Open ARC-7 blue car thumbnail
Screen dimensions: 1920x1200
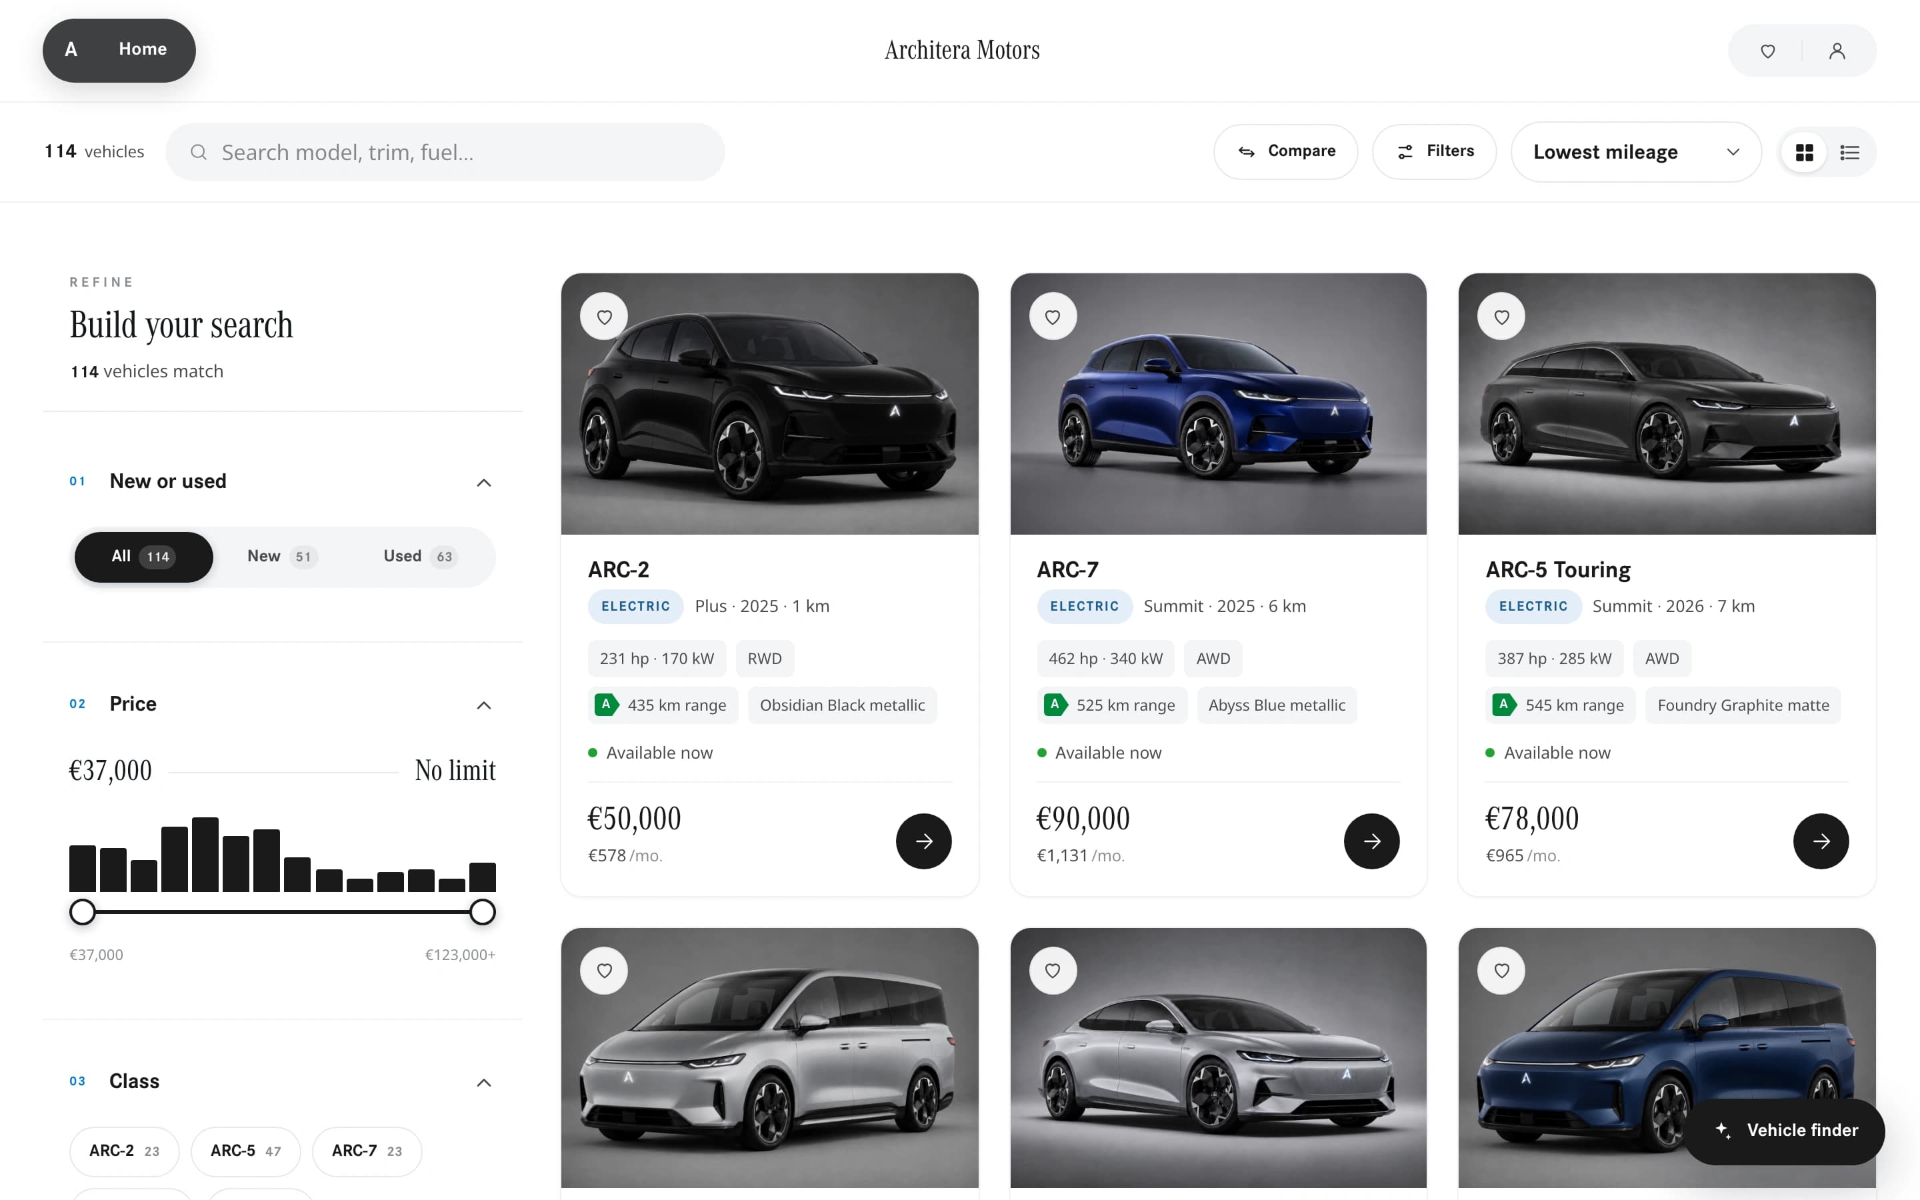click(x=1218, y=404)
